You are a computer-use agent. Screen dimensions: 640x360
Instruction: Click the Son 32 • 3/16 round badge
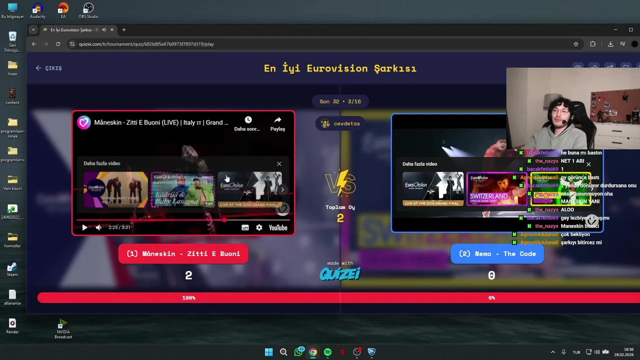pos(340,101)
